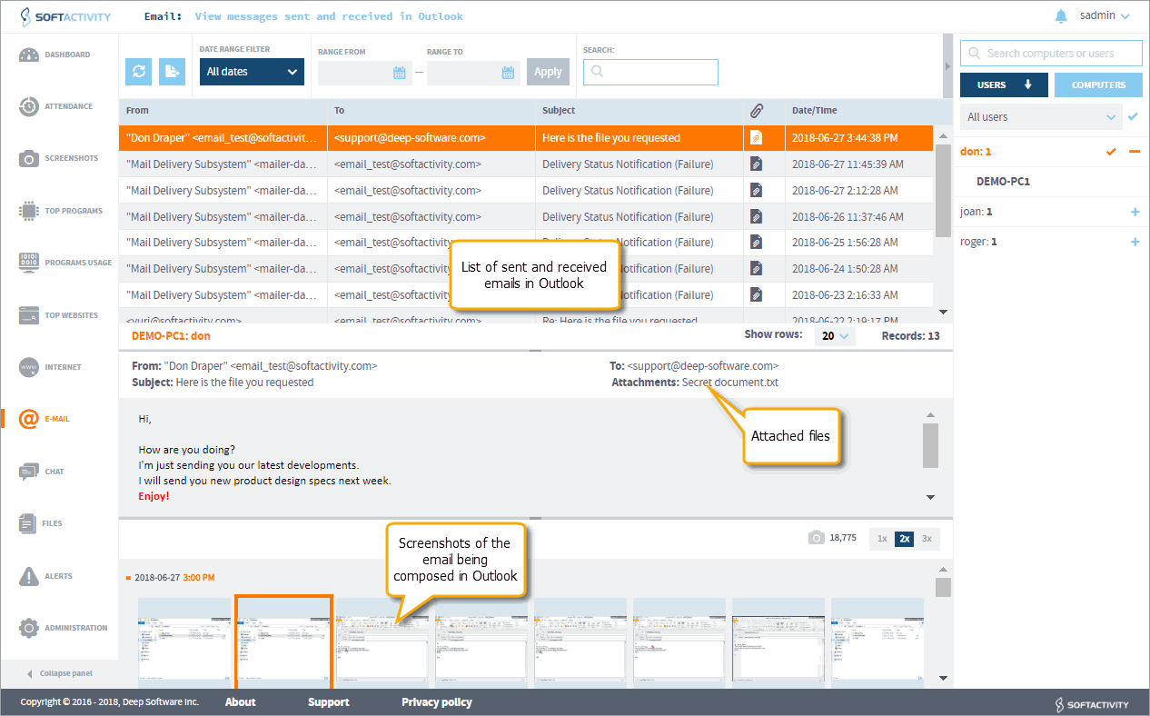Click the refresh icon button
This screenshot has height=716, width=1150.
(139, 72)
